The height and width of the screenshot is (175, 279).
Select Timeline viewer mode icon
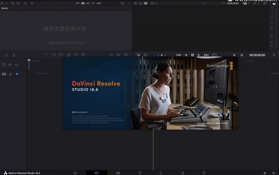pos(146,3)
